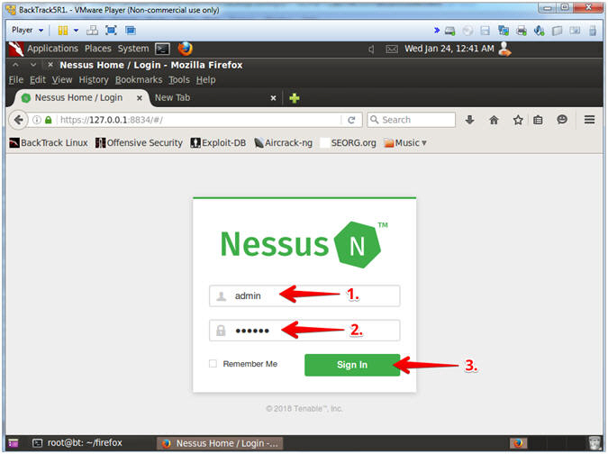Expand the VMware power options arrow
The height and width of the screenshot is (454, 608).
click(76, 31)
